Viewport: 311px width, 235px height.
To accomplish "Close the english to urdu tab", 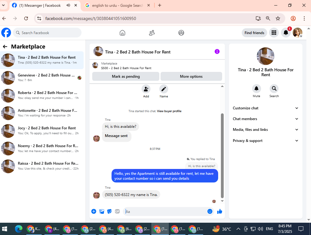I will click(x=149, y=5).
